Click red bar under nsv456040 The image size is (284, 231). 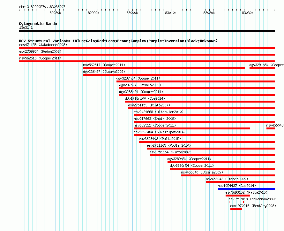point(228,175)
